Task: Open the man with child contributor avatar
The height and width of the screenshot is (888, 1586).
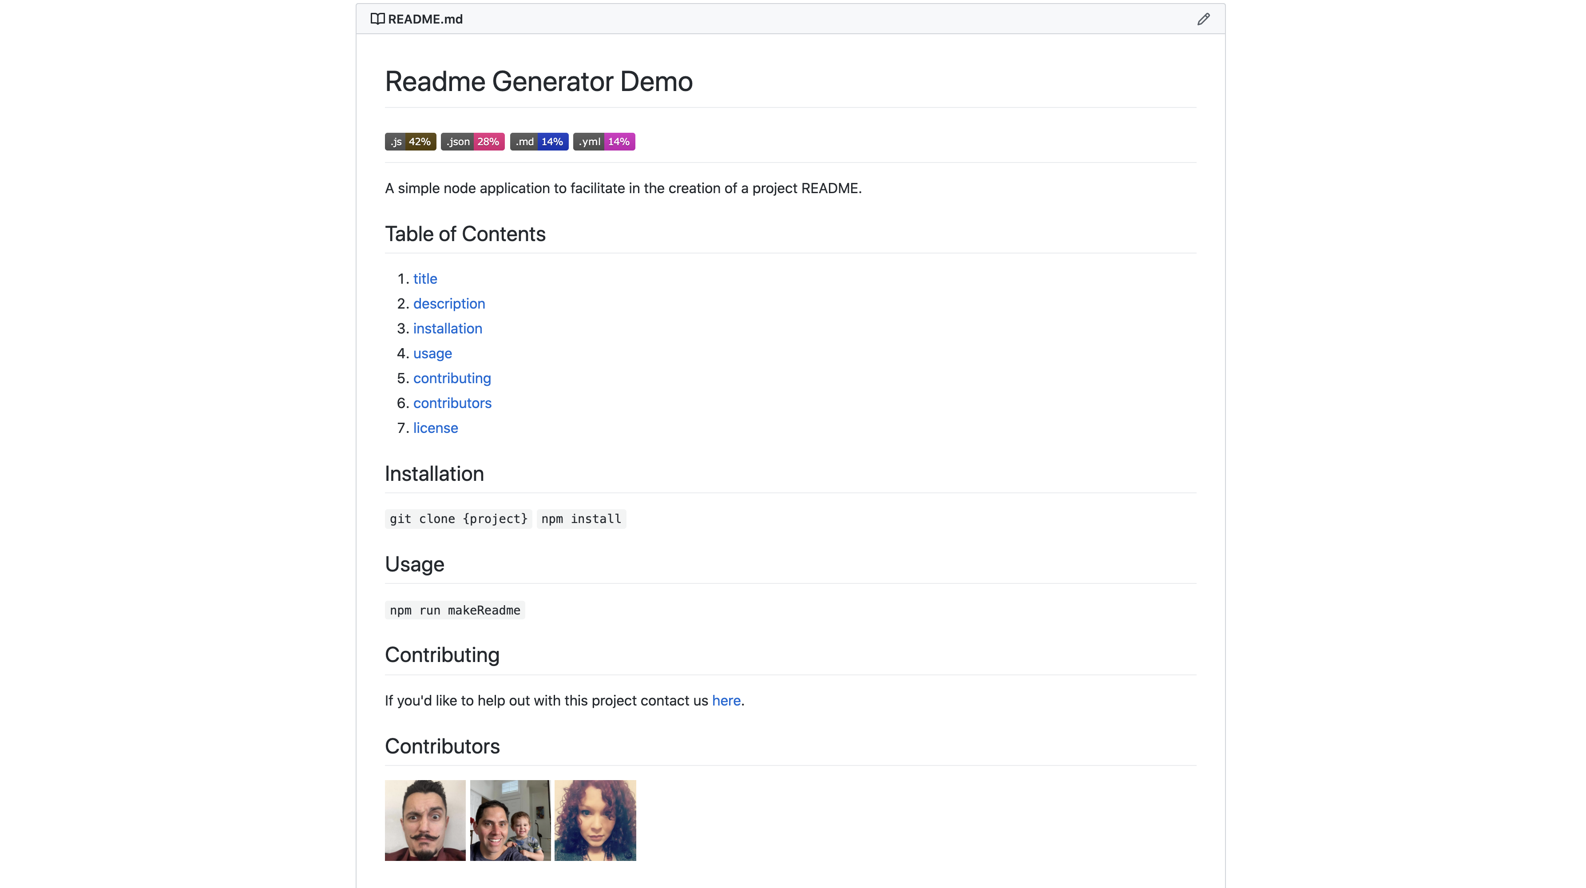Action: (x=510, y=820)
